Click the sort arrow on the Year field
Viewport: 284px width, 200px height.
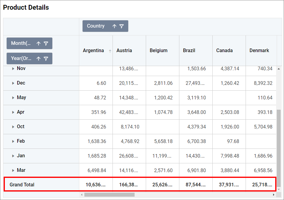[x=38, y=59]
